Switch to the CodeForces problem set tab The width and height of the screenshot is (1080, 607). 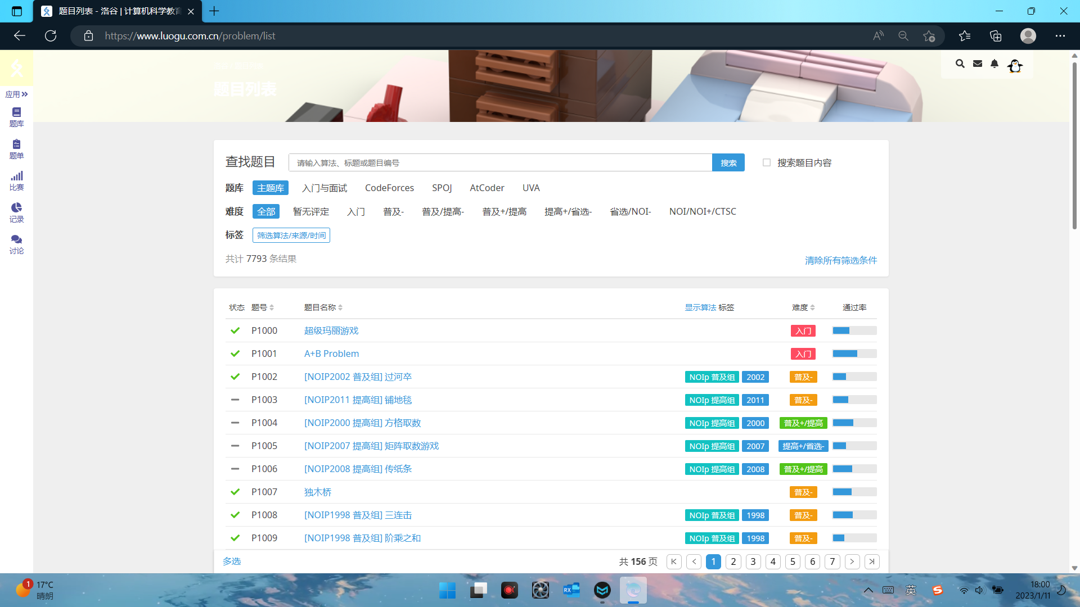(x=389, y=188)
